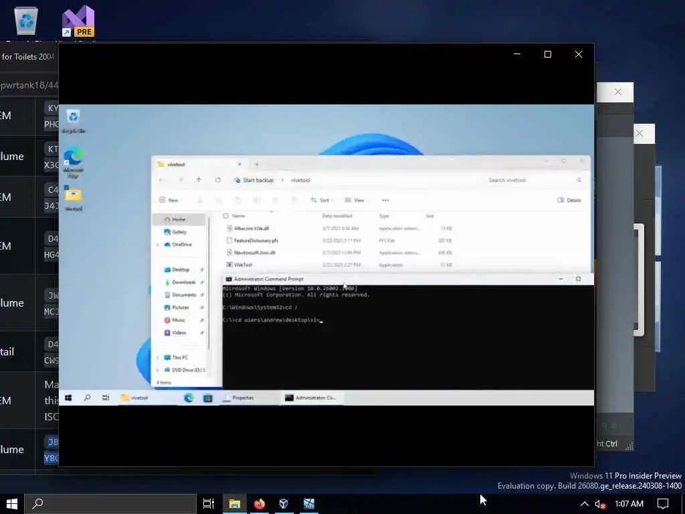685x514 pixels.
Task: Click the Search vivetool box
Action: tap(534, 180)
